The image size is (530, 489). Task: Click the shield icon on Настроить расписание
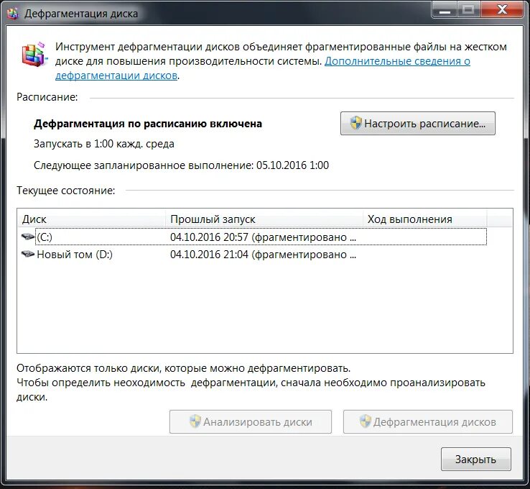point(356,123)
